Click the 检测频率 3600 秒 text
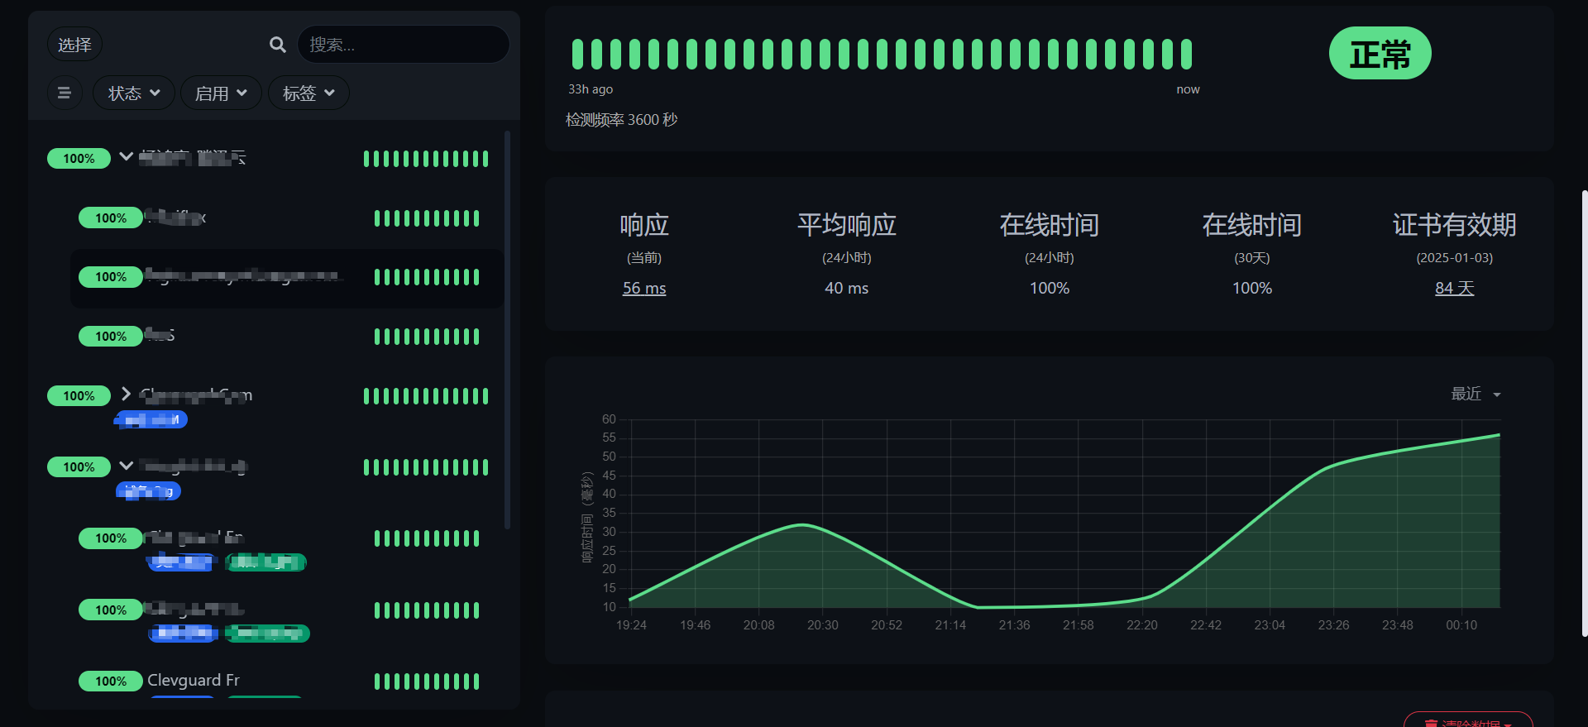The width and height of the screenshot is (1588, 727). click(x=622, y=120)
